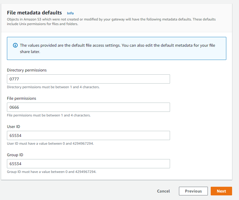Click the Directory permissions character limit hint

coord(53,87)
